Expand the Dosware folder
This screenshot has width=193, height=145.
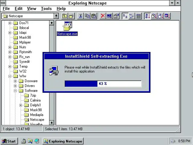point(15,81)
